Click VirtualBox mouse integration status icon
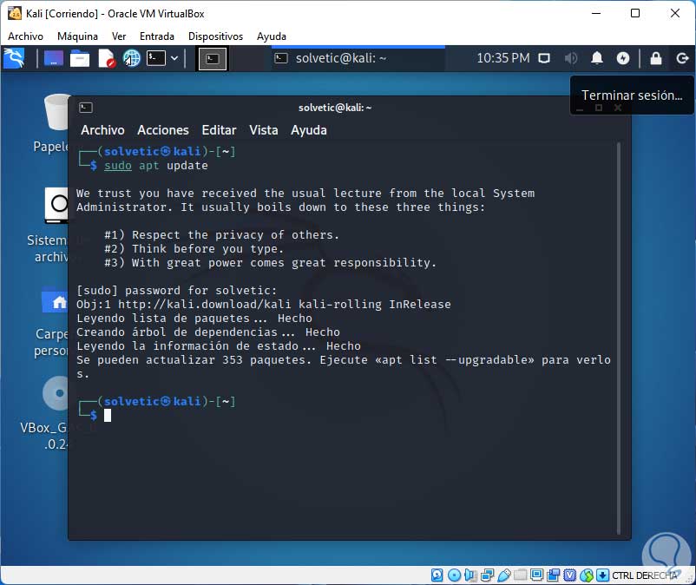The image size is (696, 585). click(x=587, y=575)
